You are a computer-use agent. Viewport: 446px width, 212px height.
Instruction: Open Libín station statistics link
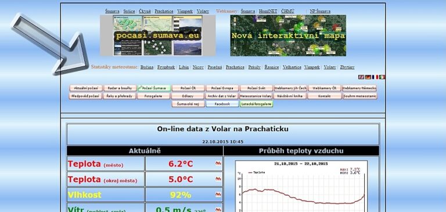184,67
